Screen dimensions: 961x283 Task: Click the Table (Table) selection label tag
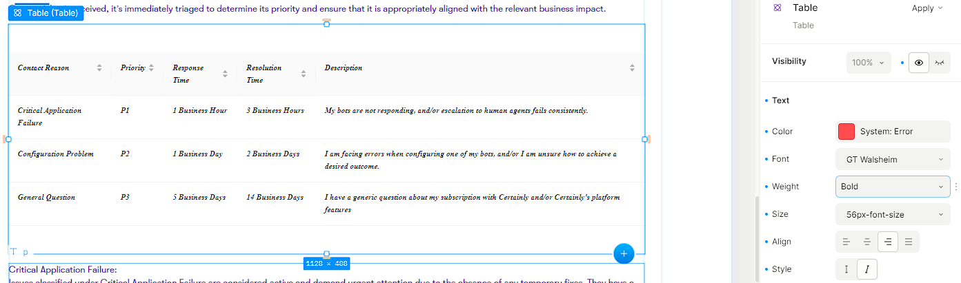(46, 13)
